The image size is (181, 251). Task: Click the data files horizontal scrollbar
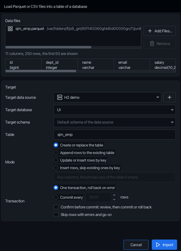[48, 47]
